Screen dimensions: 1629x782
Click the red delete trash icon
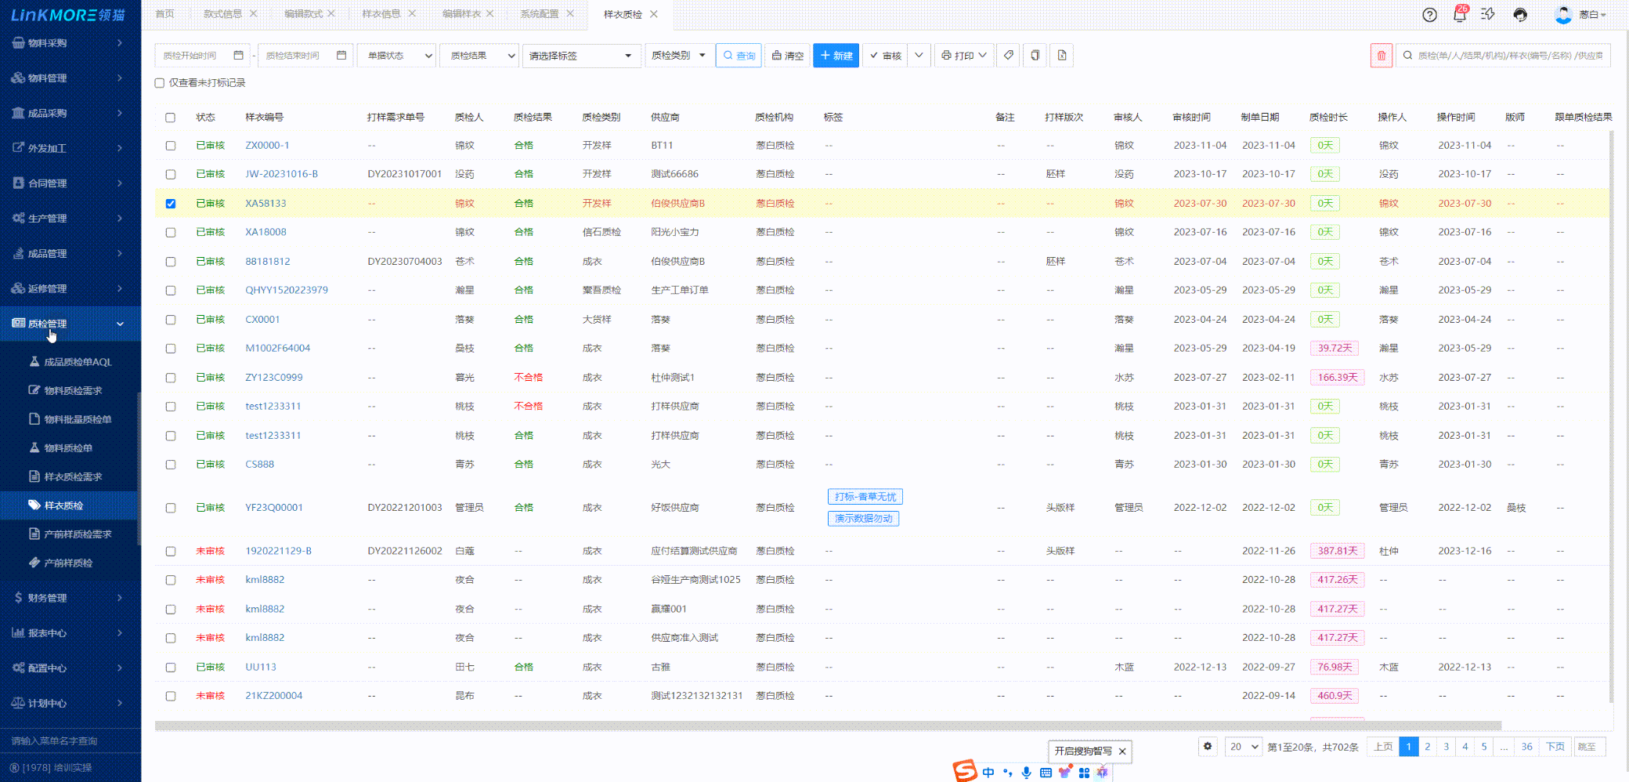pos(1381,56)
